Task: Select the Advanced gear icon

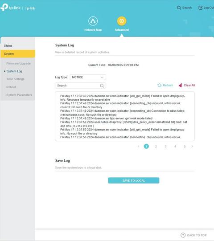Action: [122, 21]
